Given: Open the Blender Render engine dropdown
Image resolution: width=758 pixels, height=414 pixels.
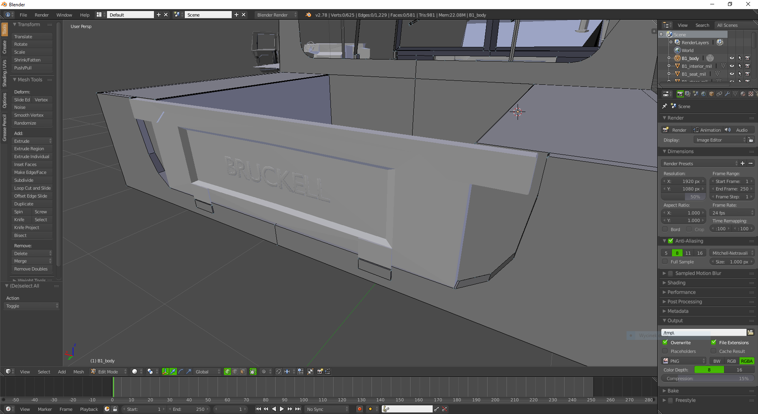Looking at the screenshot, I should click(x=276, y=15).
